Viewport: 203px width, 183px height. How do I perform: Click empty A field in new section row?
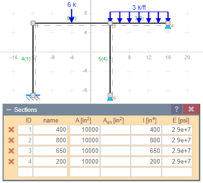click(x=85, y=172)
